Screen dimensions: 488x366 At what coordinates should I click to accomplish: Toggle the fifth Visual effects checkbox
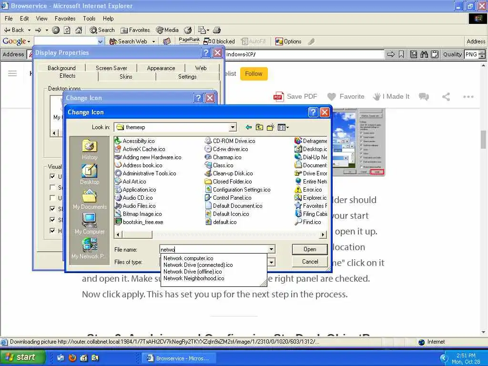[x=52, y=220]
